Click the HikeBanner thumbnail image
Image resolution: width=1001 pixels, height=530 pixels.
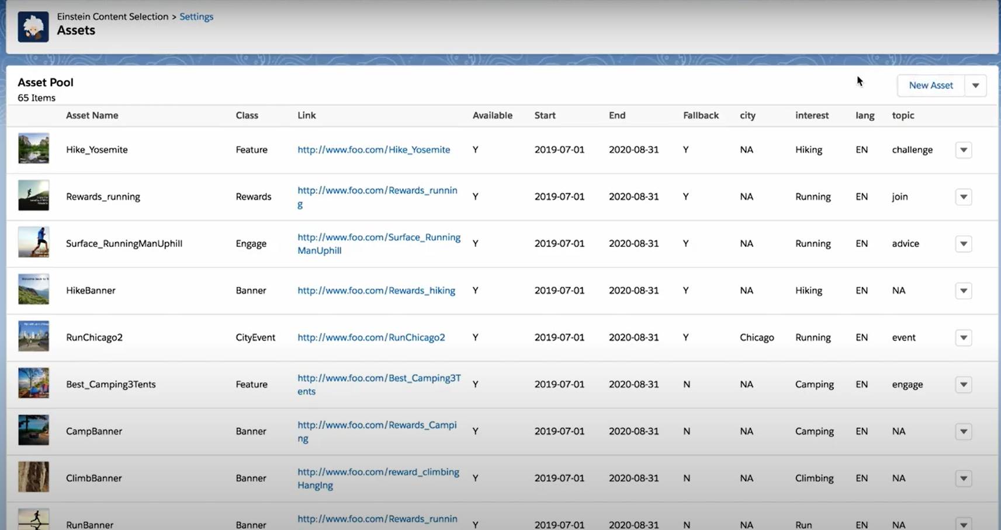[33, 290]
